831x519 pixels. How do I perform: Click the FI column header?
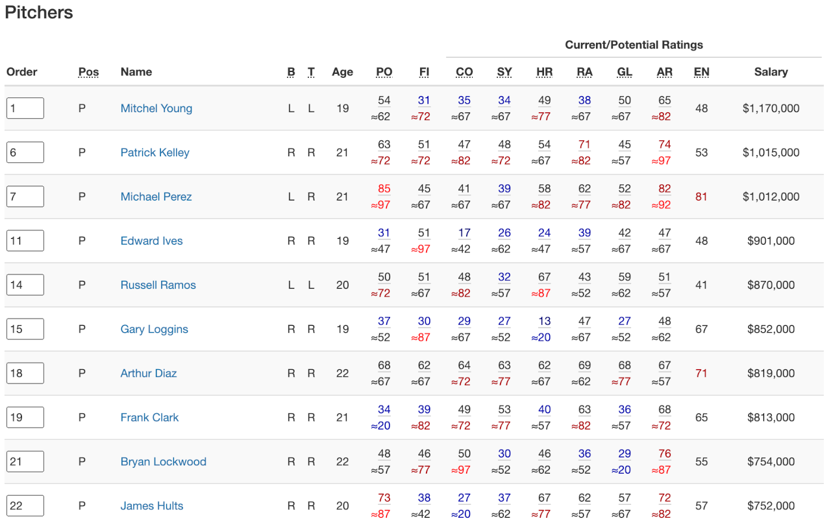tap(424, 72)
